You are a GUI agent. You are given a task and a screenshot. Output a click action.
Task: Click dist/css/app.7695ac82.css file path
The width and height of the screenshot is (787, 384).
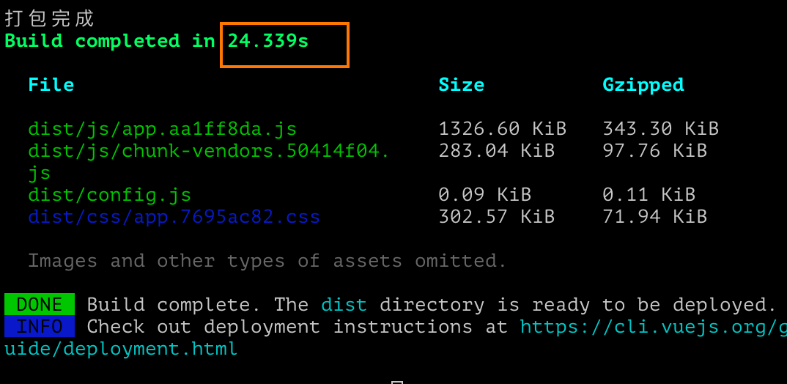174,217
